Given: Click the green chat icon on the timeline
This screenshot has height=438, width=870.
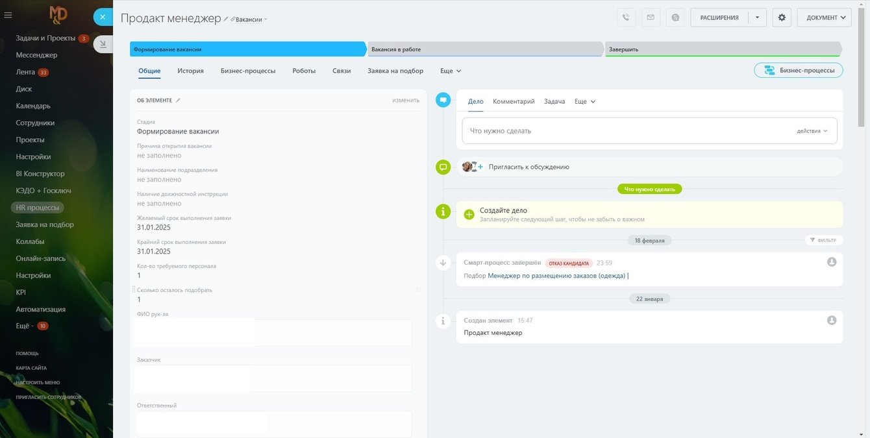Looking at the screenshot, I should 443,167.
